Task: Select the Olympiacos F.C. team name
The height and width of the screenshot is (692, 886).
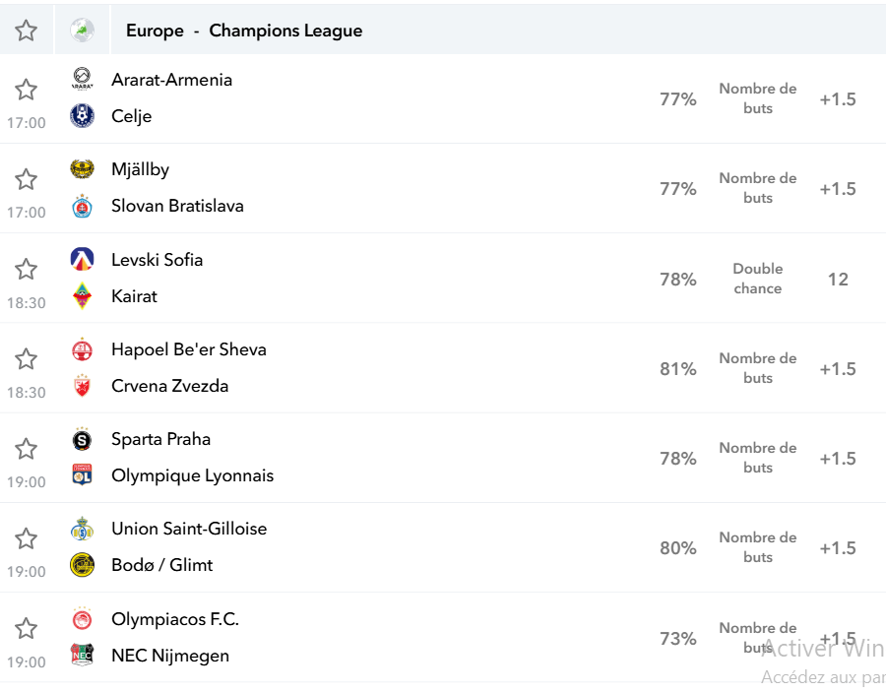Action: pos(175,619)
